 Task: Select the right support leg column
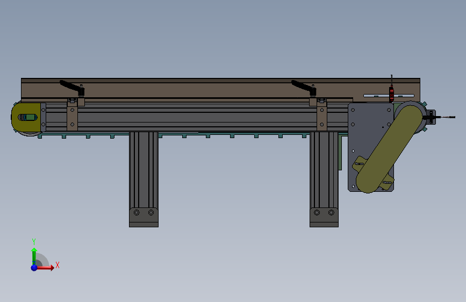[x=324, y=170]
